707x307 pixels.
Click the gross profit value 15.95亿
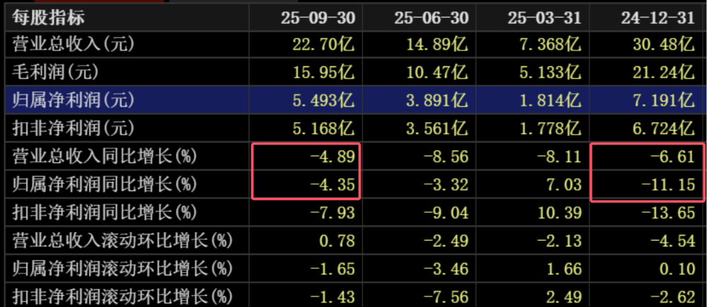325,73
